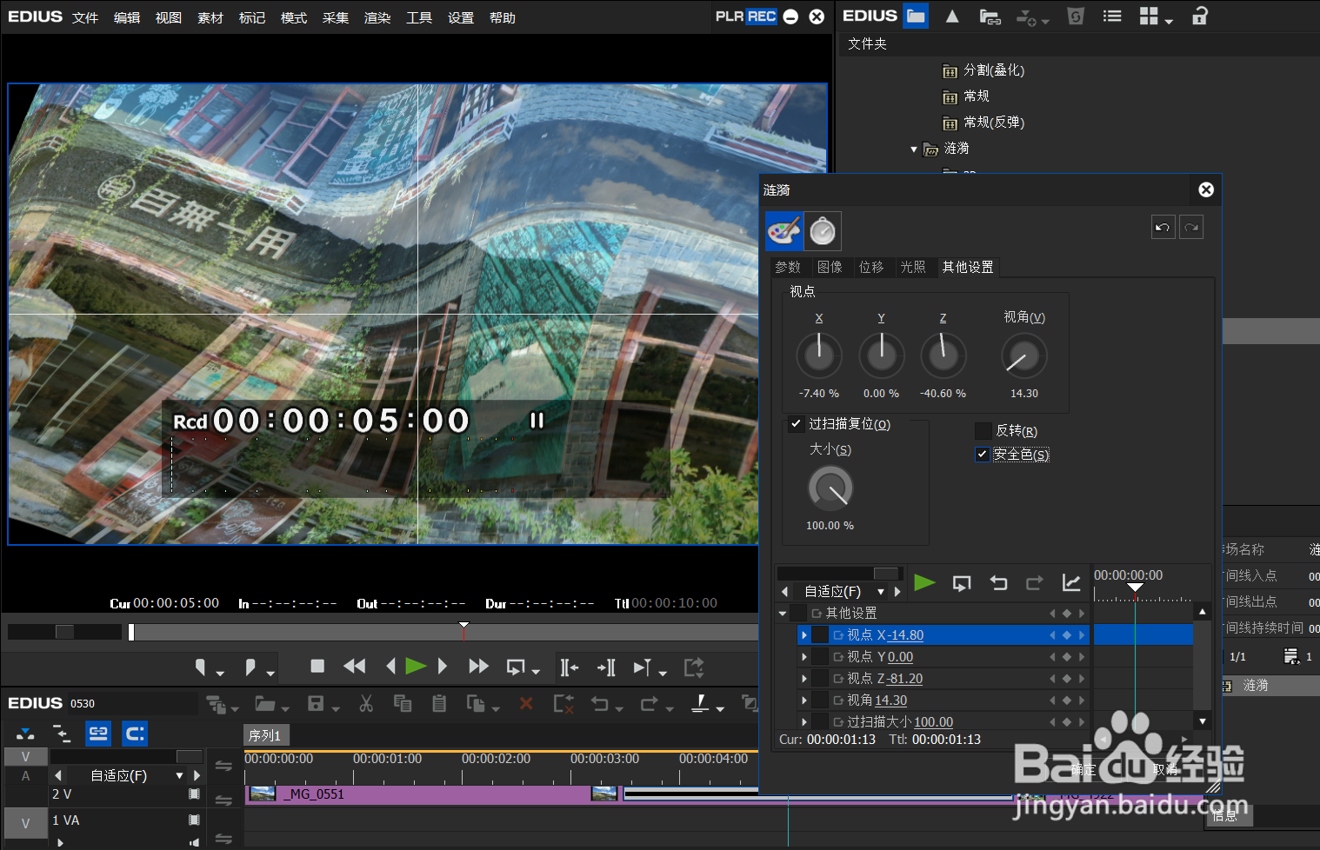The width and height of the screenshot is (1320, 850).
Task: Click the undo arrow in keyframe toolbar
Action: pos(998,583)
